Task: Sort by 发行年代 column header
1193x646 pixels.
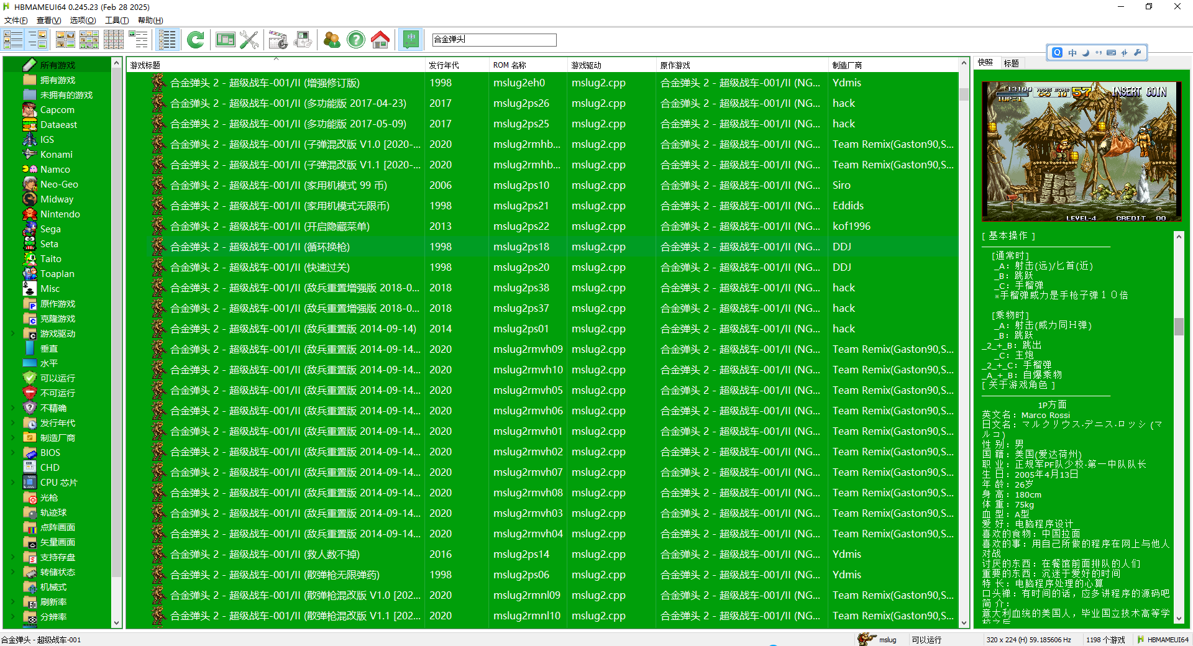Action: (x=457, y=65)
